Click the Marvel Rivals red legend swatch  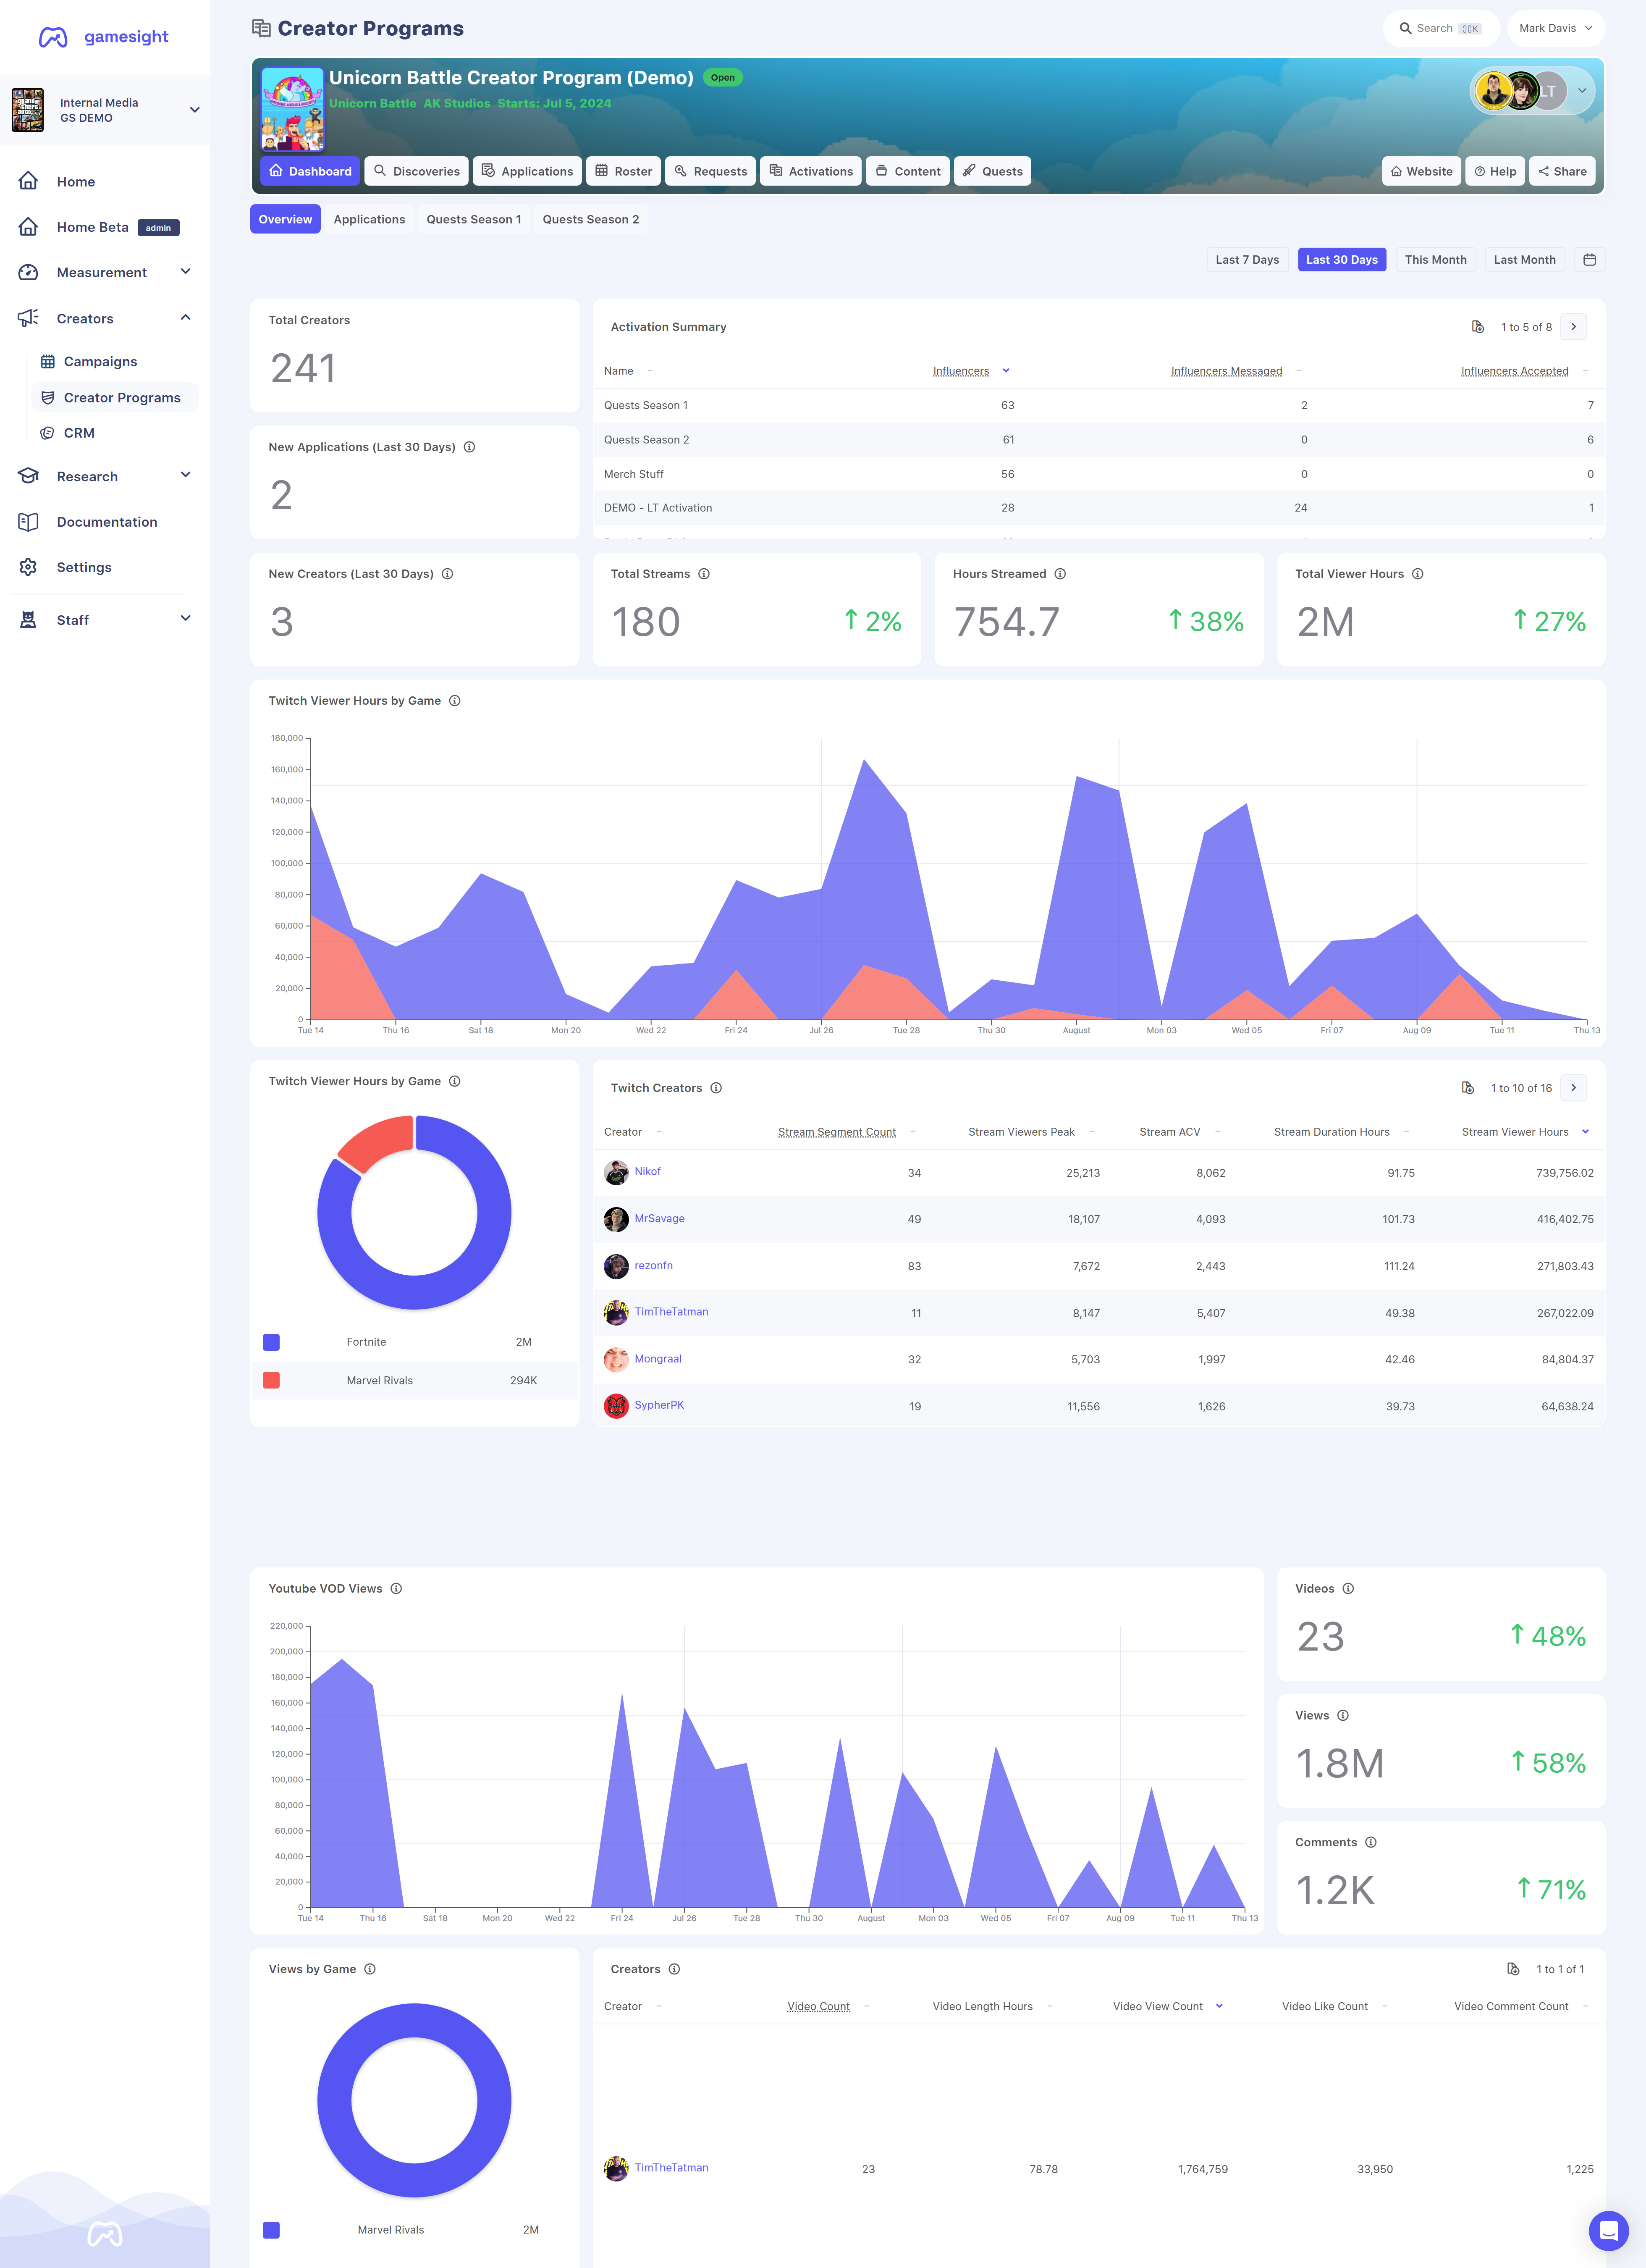point(271,1380)
